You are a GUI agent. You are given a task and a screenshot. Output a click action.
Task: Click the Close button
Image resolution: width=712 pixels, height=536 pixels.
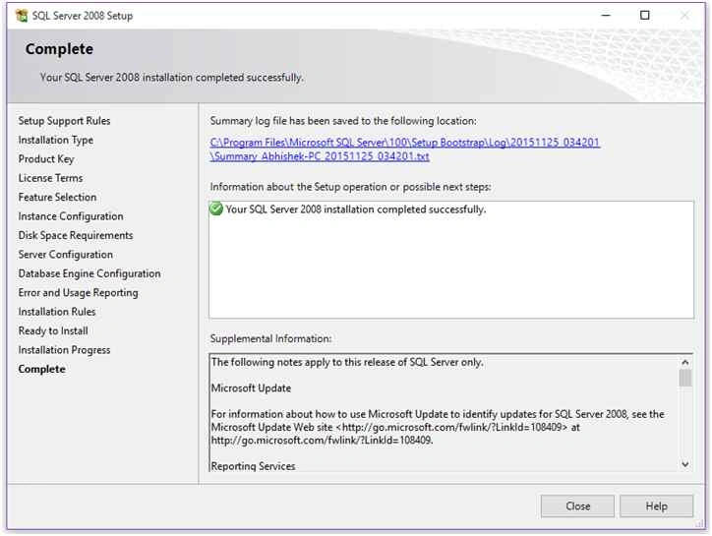point(577,506)
